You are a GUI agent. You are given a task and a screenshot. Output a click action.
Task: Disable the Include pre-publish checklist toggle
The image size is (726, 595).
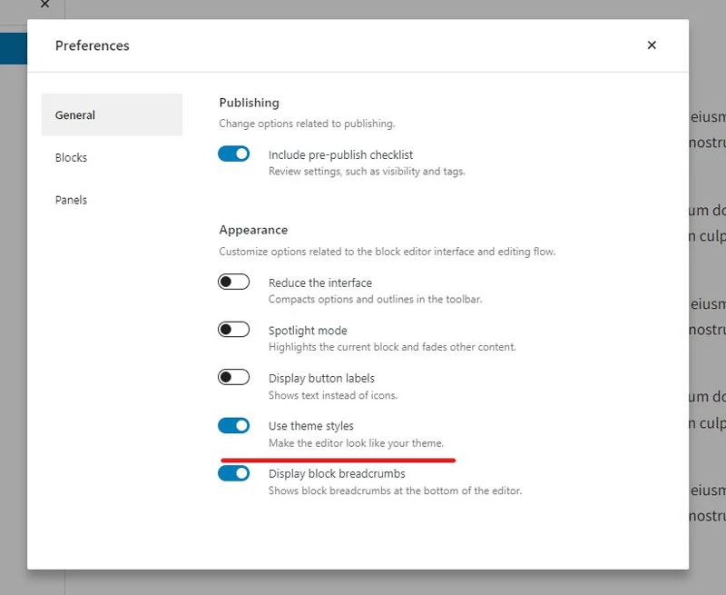point(234,154)
